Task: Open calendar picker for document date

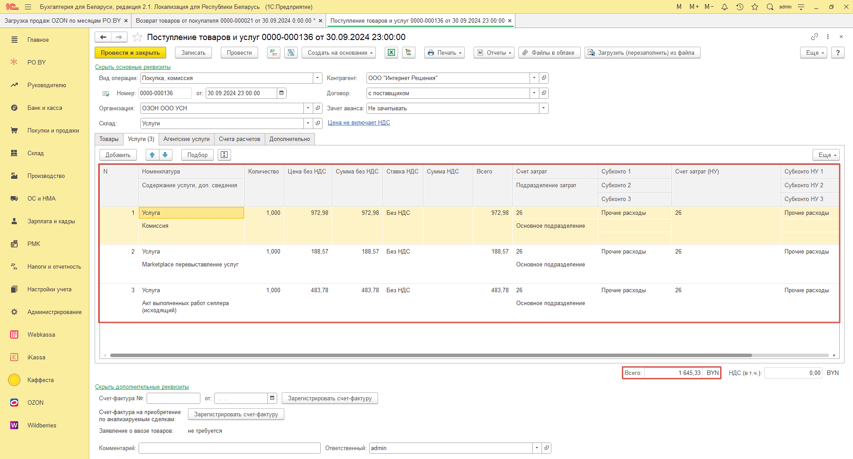Action: click(x=281, y=93)
